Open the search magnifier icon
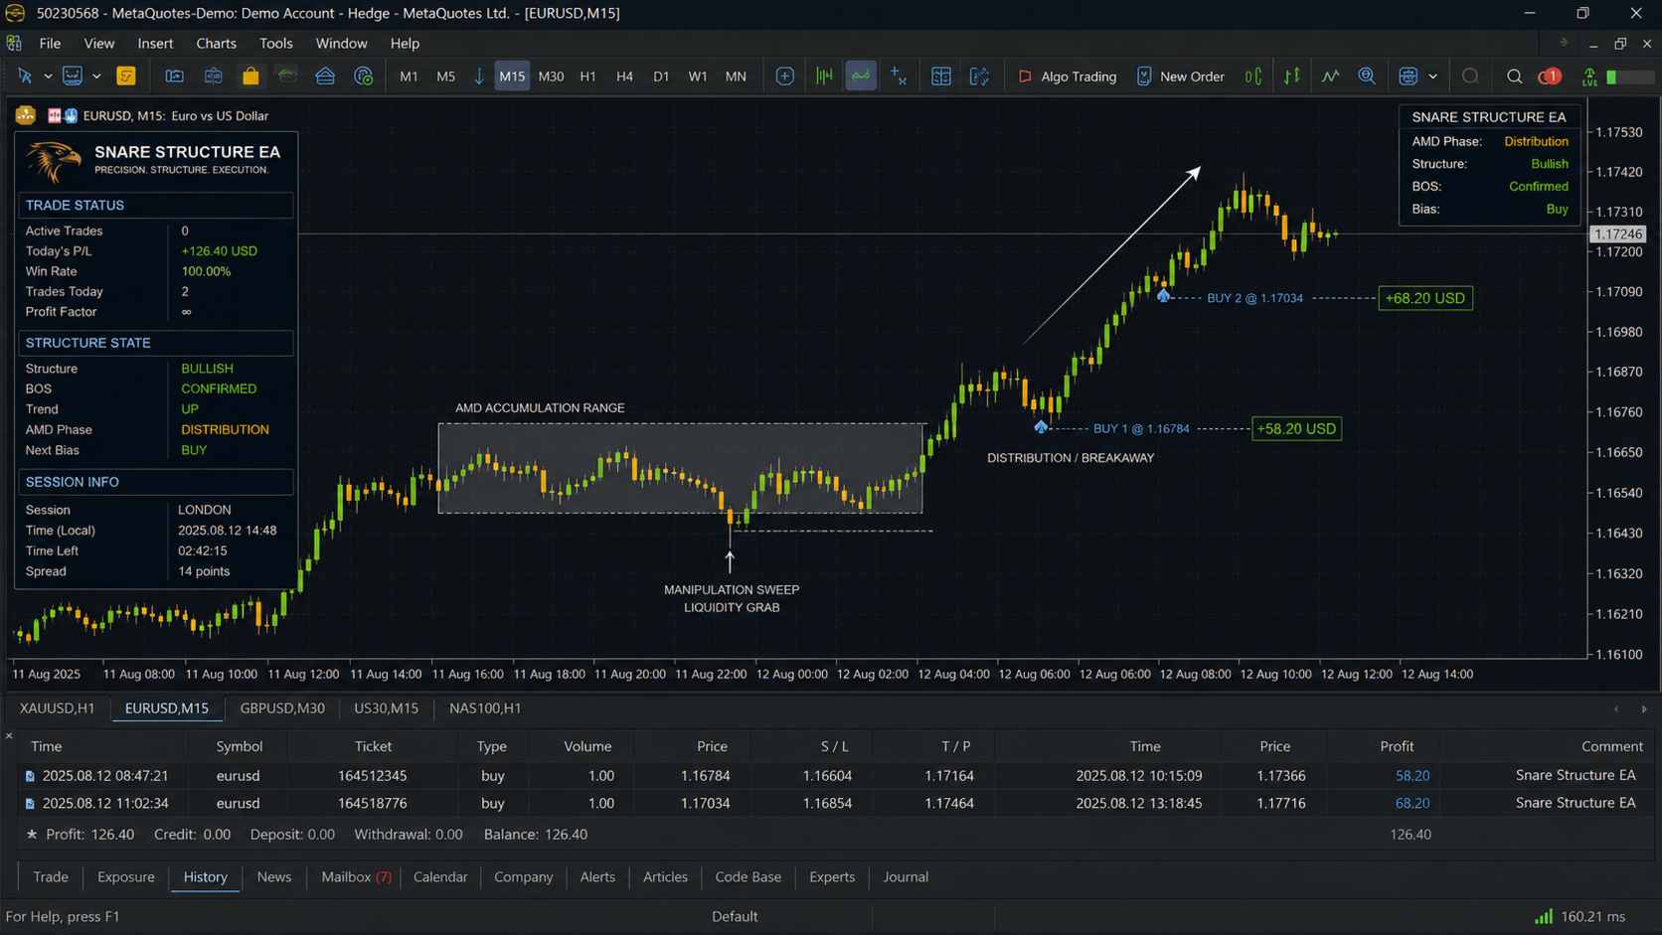This screenshot has height=935, width=1662. (x=1514, y=76)
